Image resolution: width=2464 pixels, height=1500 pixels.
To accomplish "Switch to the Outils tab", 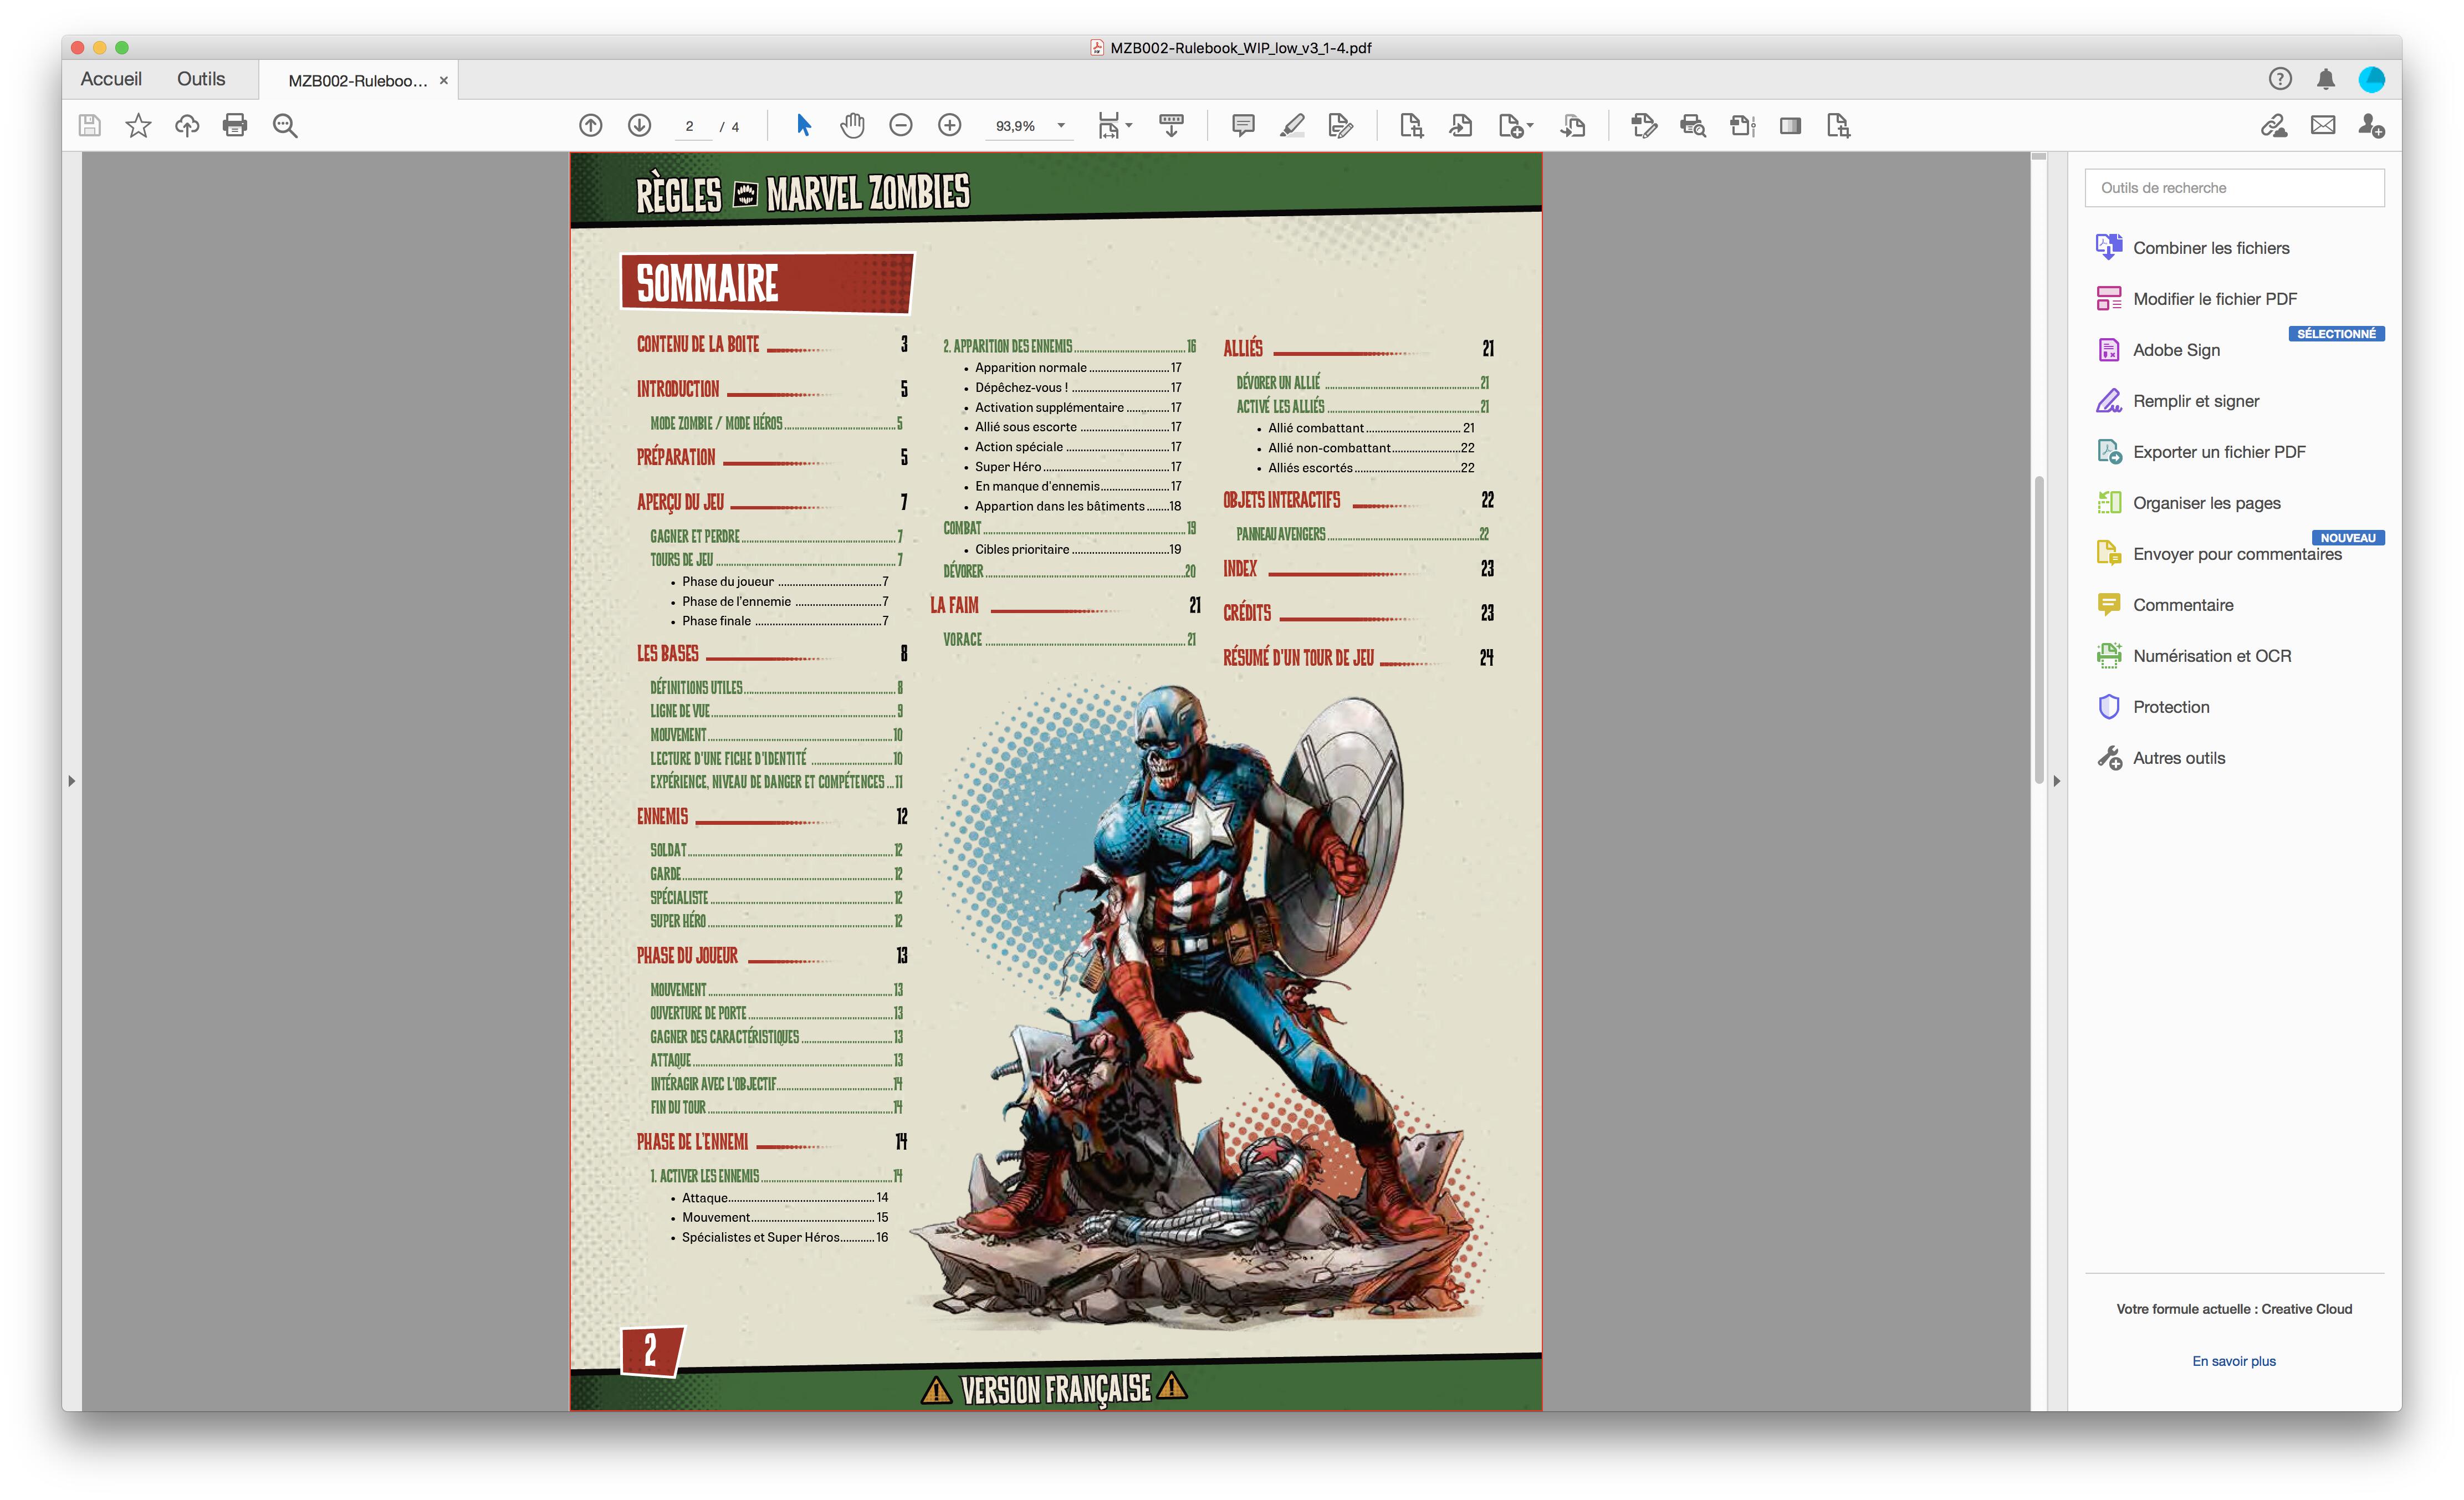I will tap(201, 79).
